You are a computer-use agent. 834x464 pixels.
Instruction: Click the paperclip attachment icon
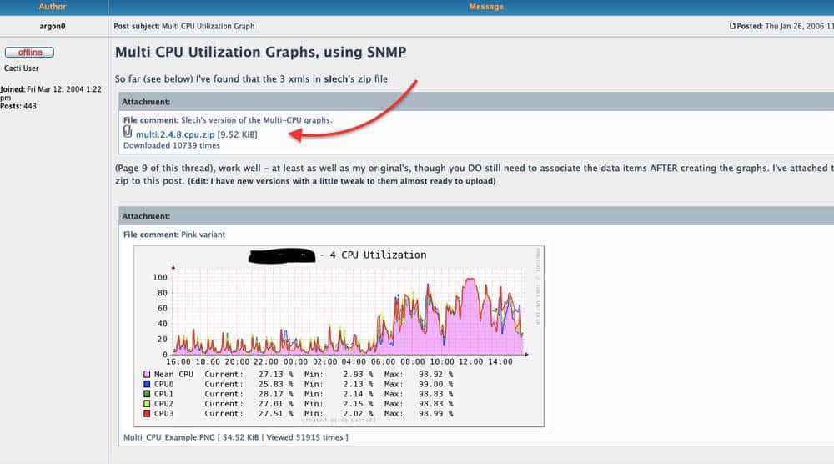coord(128,132)
